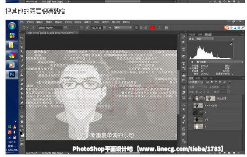This screenshot has width=247, height=157.
Task: Select the Zoom tool in the toolbar
Action: (x=22, y=126)
